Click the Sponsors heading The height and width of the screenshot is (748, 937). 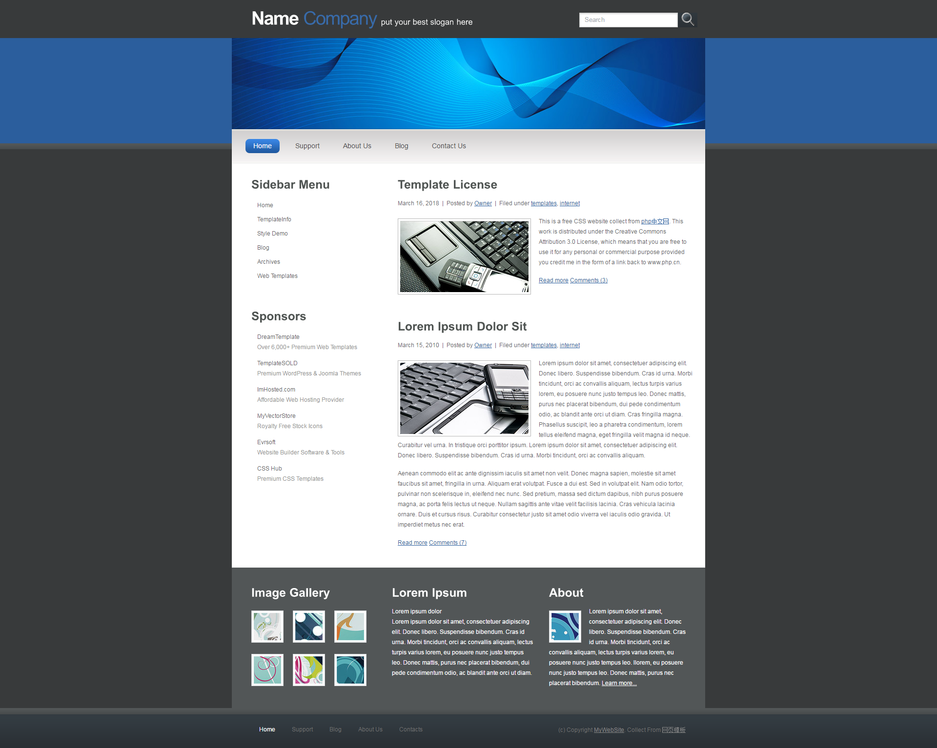279,316
